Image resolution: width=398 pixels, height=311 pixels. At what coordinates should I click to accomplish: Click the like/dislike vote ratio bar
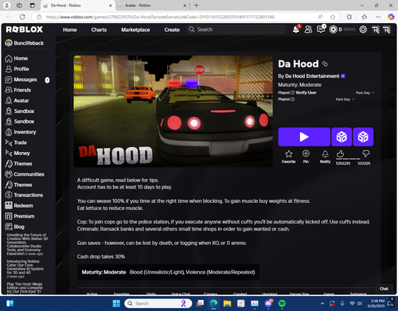(352, 158)
